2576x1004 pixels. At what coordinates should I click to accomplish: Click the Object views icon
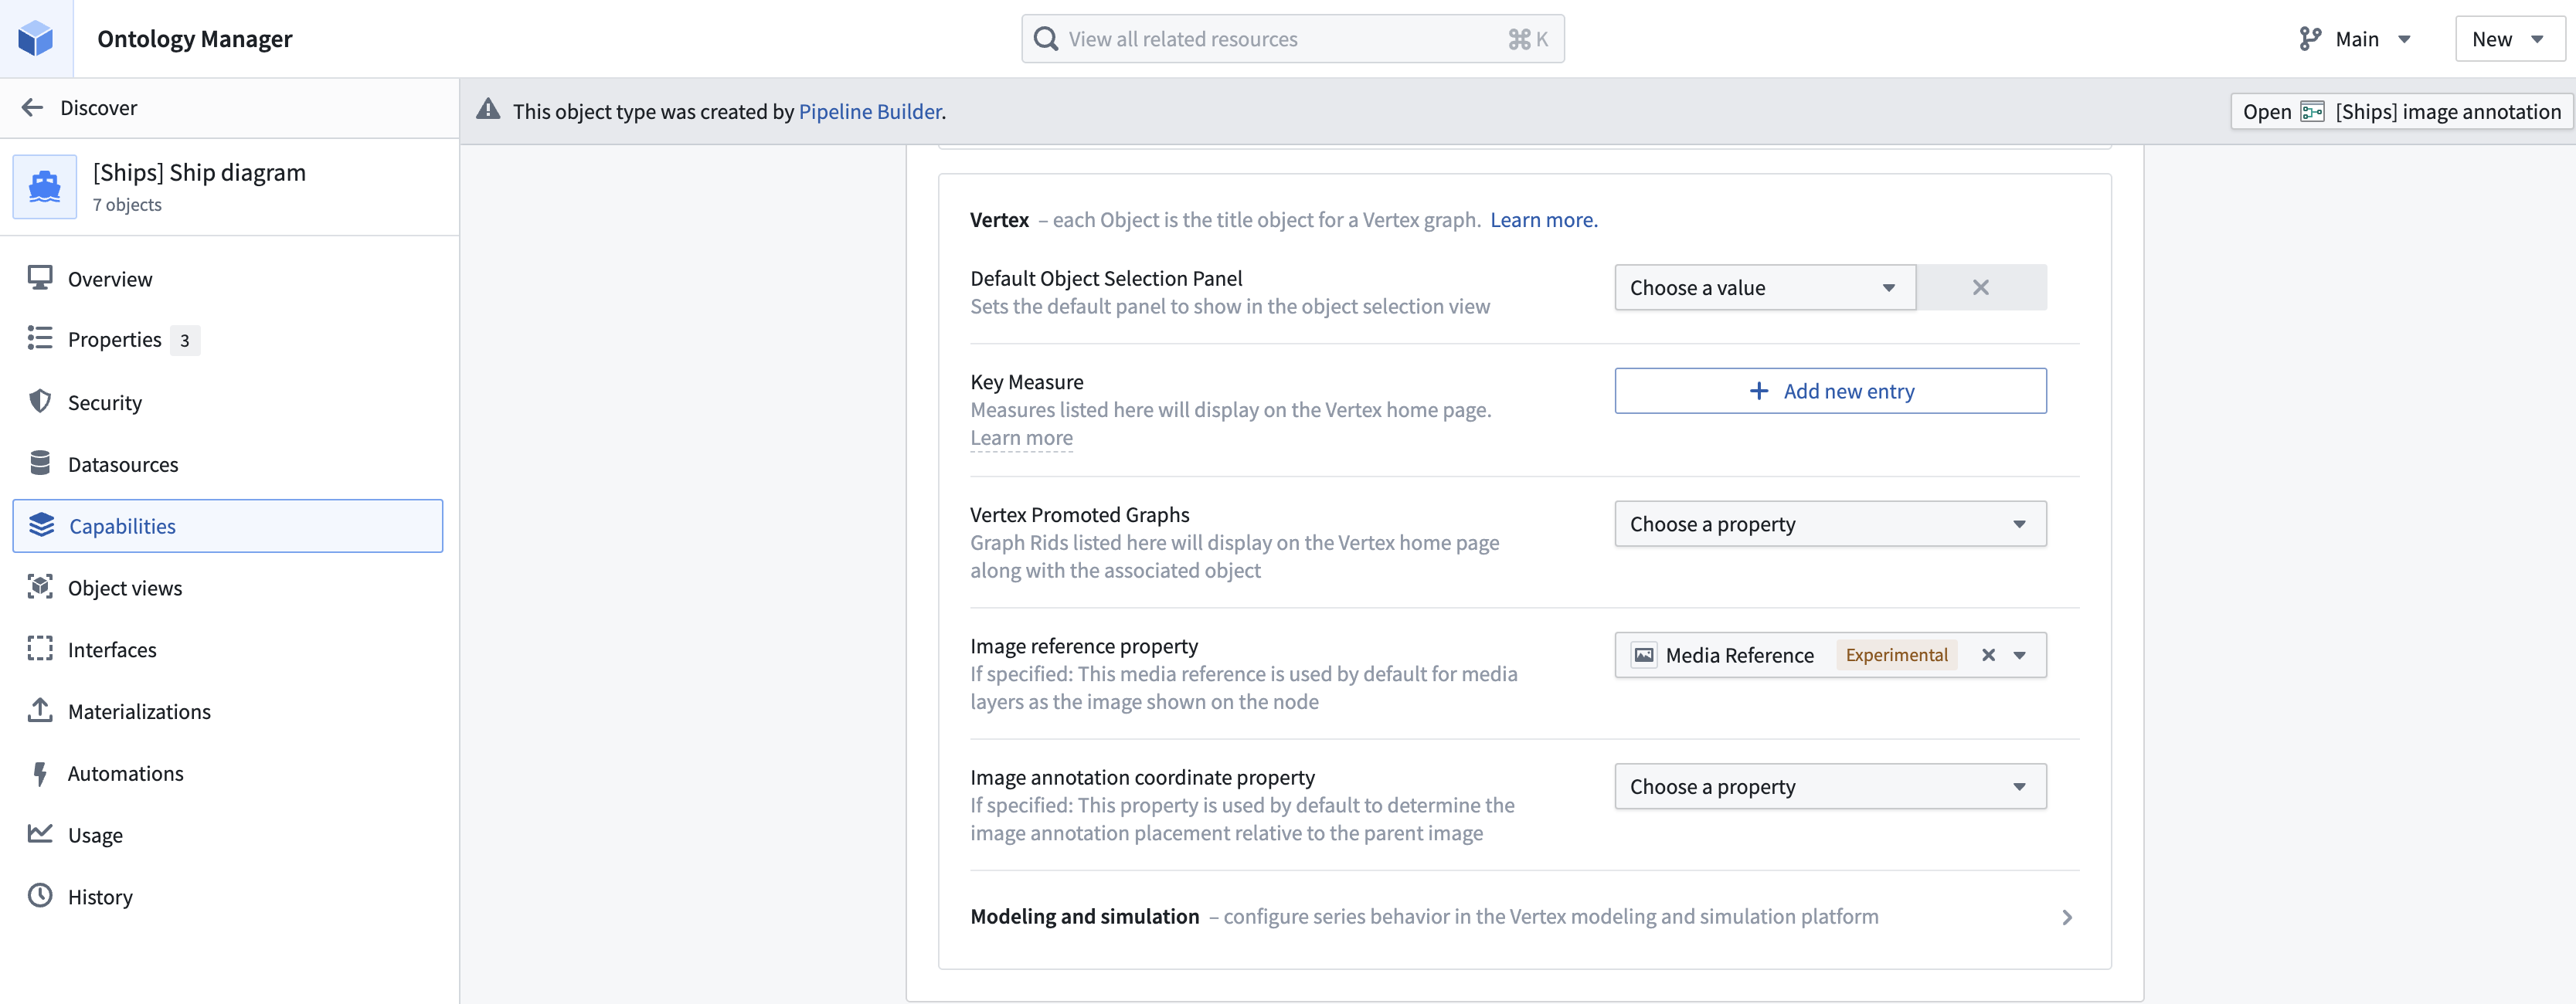(x=40, y=587)
